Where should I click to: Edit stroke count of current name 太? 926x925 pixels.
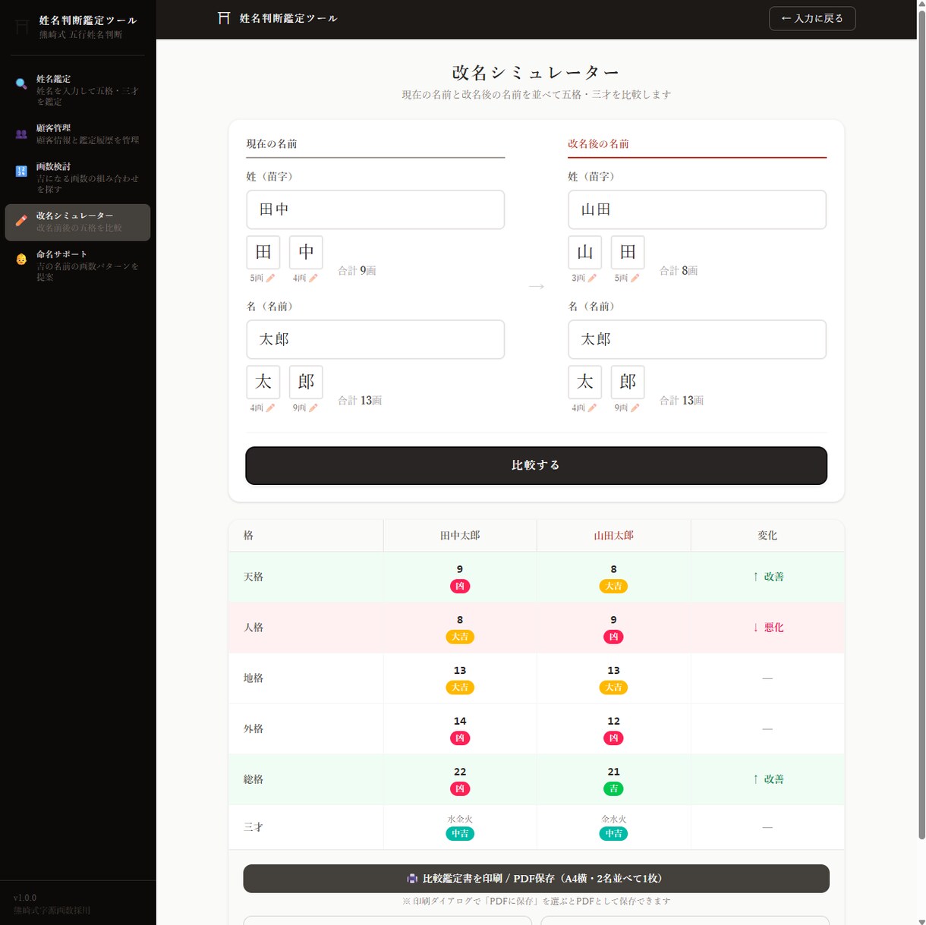(x=270, y=408)
